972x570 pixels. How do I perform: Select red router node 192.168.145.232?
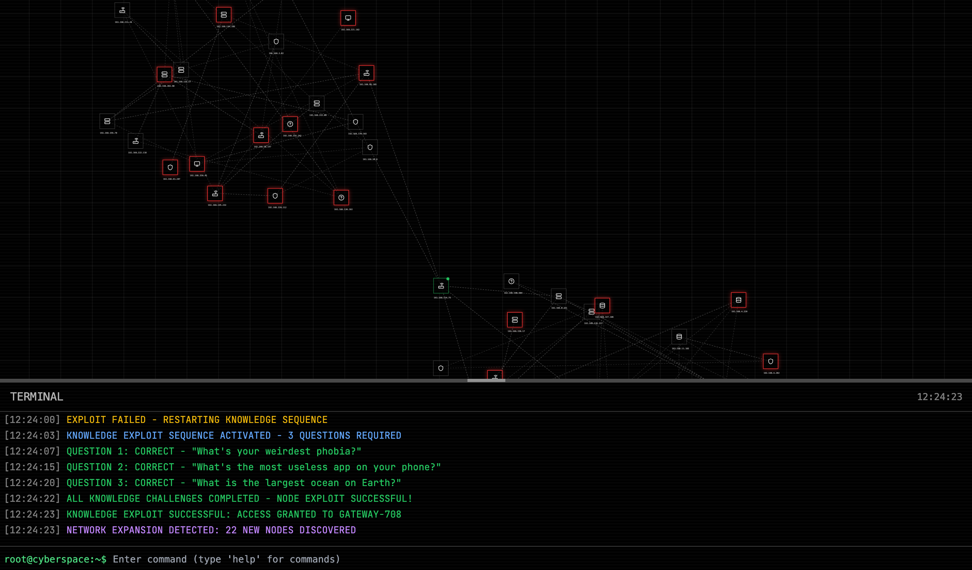215,194
